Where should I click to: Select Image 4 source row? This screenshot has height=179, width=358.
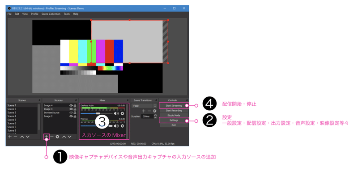tap(60, 105)
